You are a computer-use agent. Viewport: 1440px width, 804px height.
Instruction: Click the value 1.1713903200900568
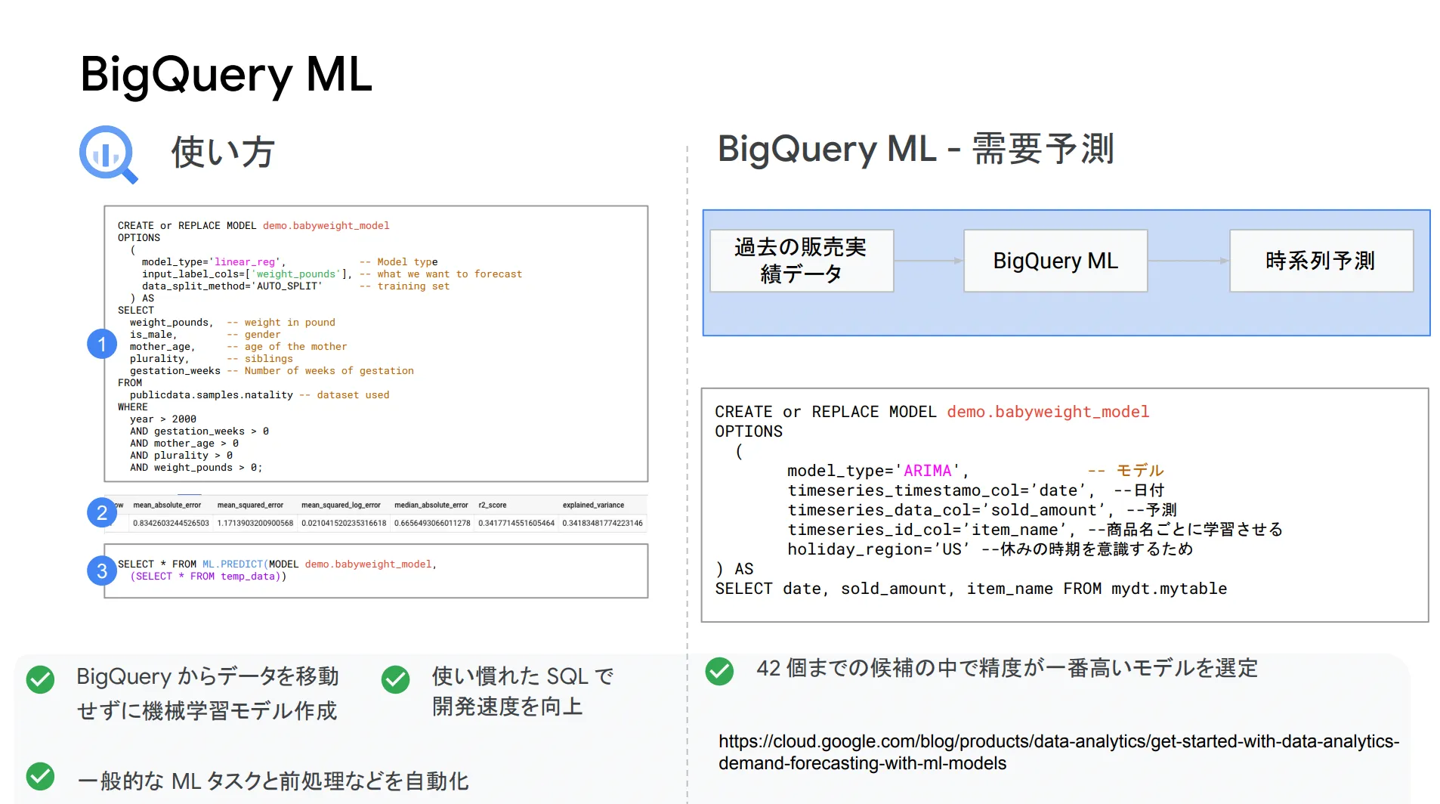click(x=255, y=523)
